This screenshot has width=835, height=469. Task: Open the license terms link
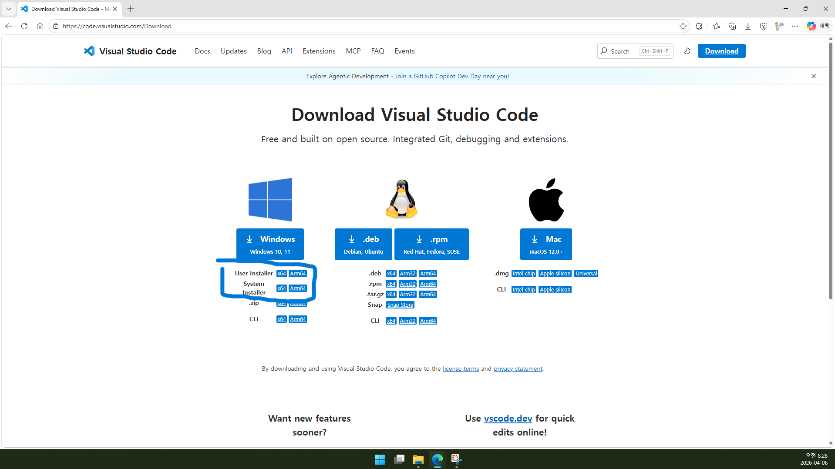[461, 369]
